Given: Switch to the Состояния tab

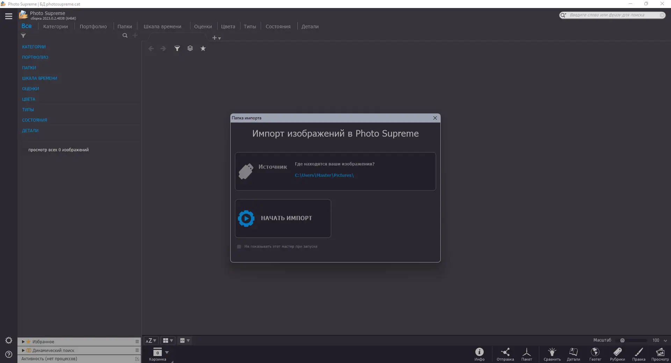Looking at the screenshot, I should pyautogui.click(x=278, y=27).
